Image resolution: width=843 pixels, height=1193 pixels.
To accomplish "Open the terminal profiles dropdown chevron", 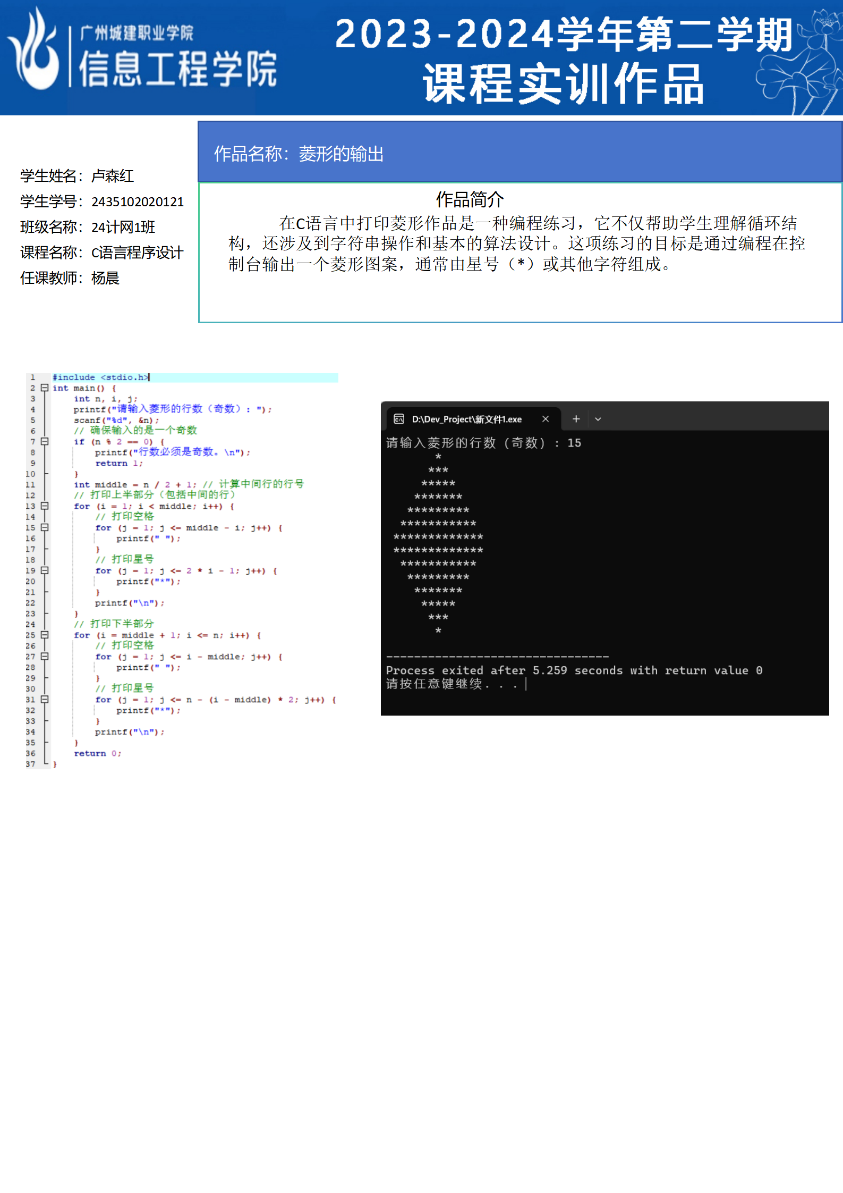I will pos(598,419).
